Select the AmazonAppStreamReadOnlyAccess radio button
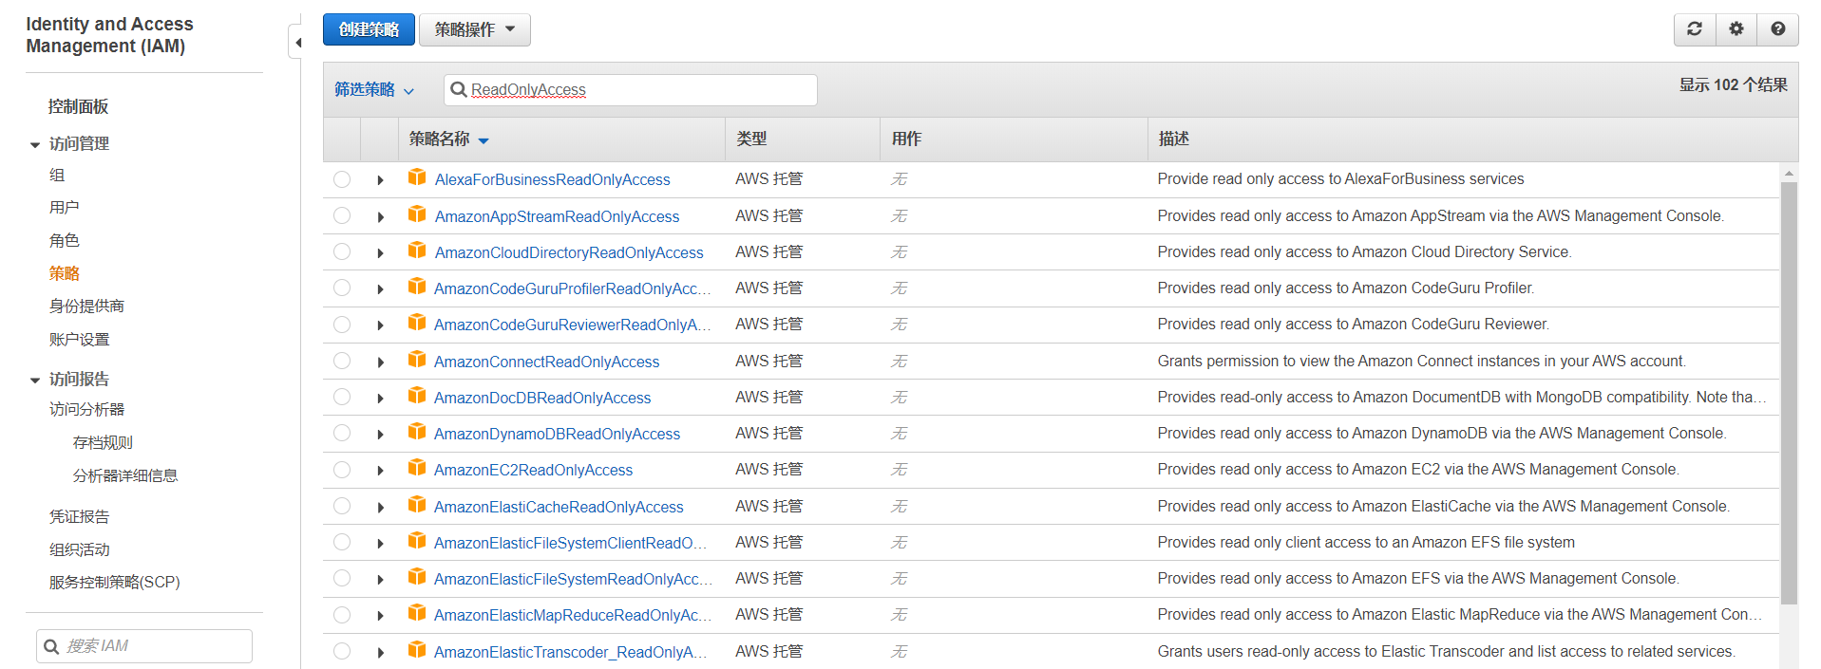The image size is (1821, 669). click(x=342, y=216)
